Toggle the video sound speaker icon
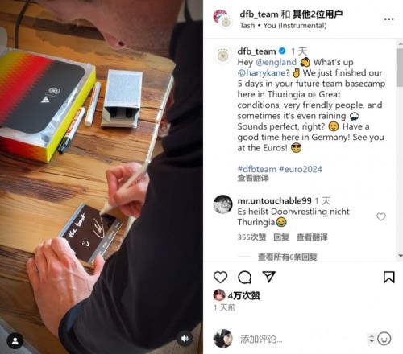 coord(185,339)
